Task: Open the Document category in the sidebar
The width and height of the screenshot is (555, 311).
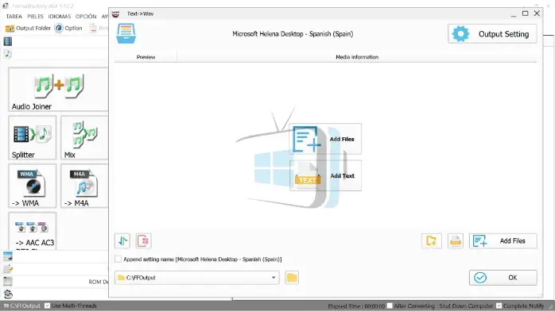Action: pos(7,269)
